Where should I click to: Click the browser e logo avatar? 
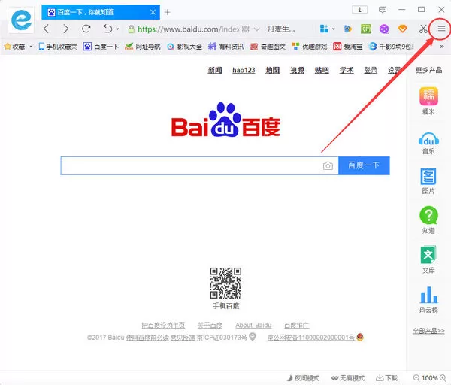coord(21,20)
